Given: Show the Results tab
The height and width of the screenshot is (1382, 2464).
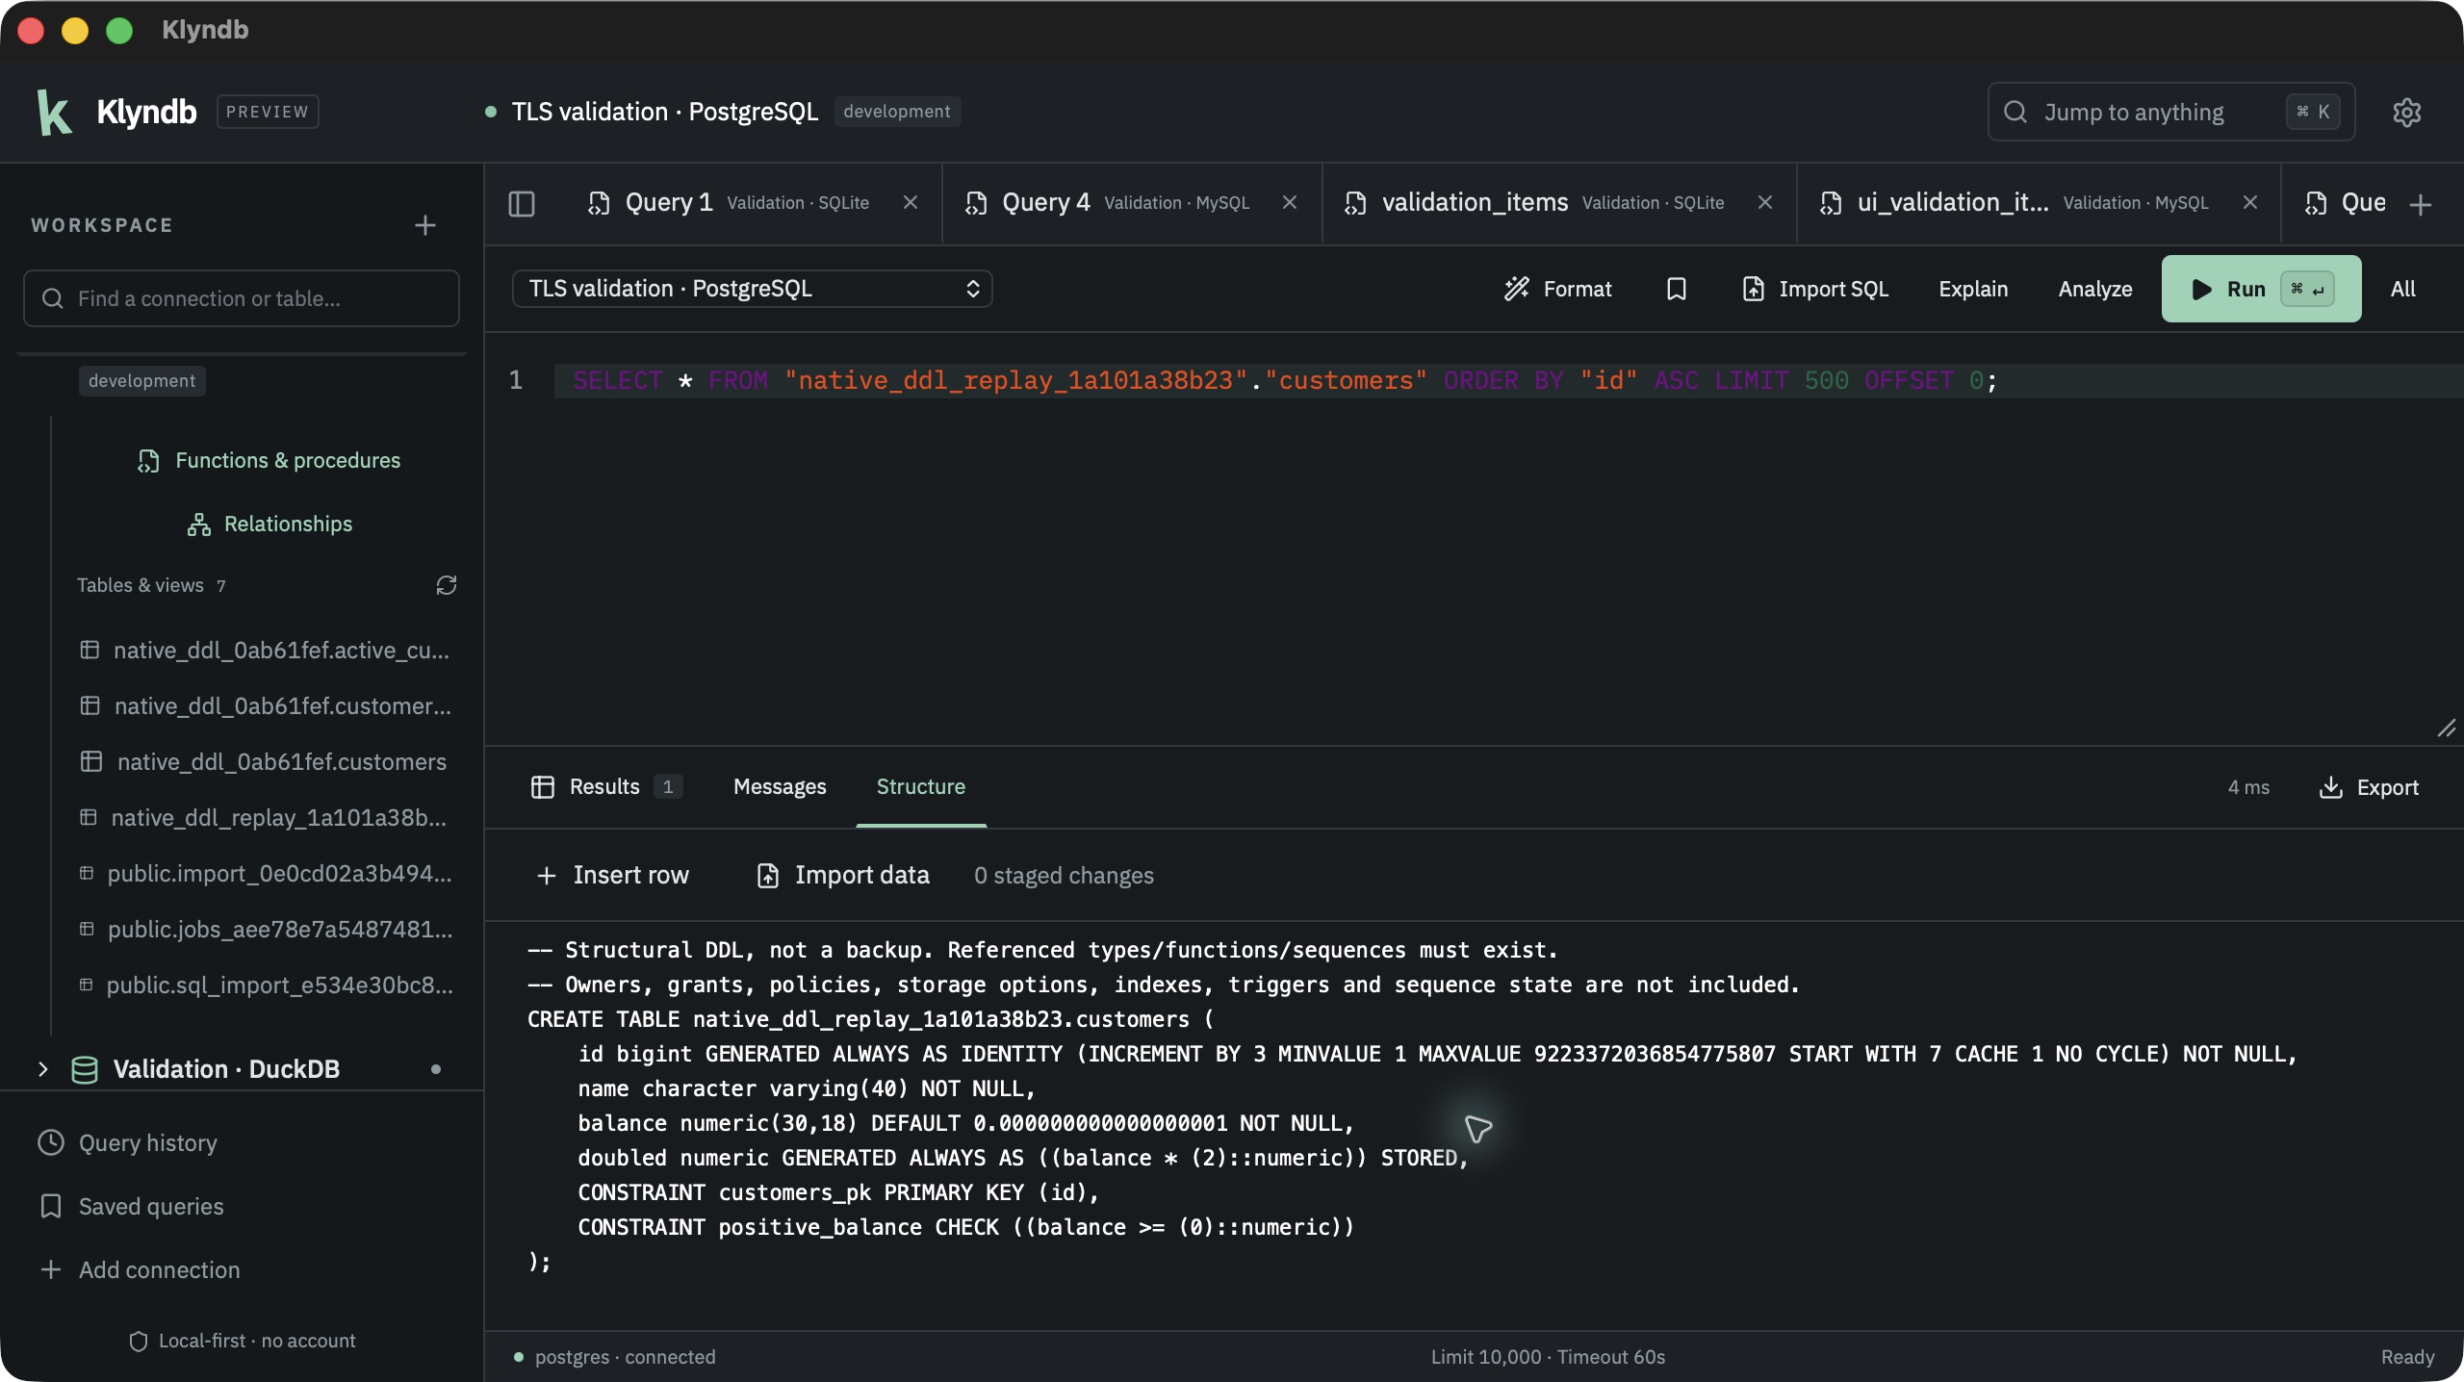Looking at the screenshot, I should [x=606, y=786].
